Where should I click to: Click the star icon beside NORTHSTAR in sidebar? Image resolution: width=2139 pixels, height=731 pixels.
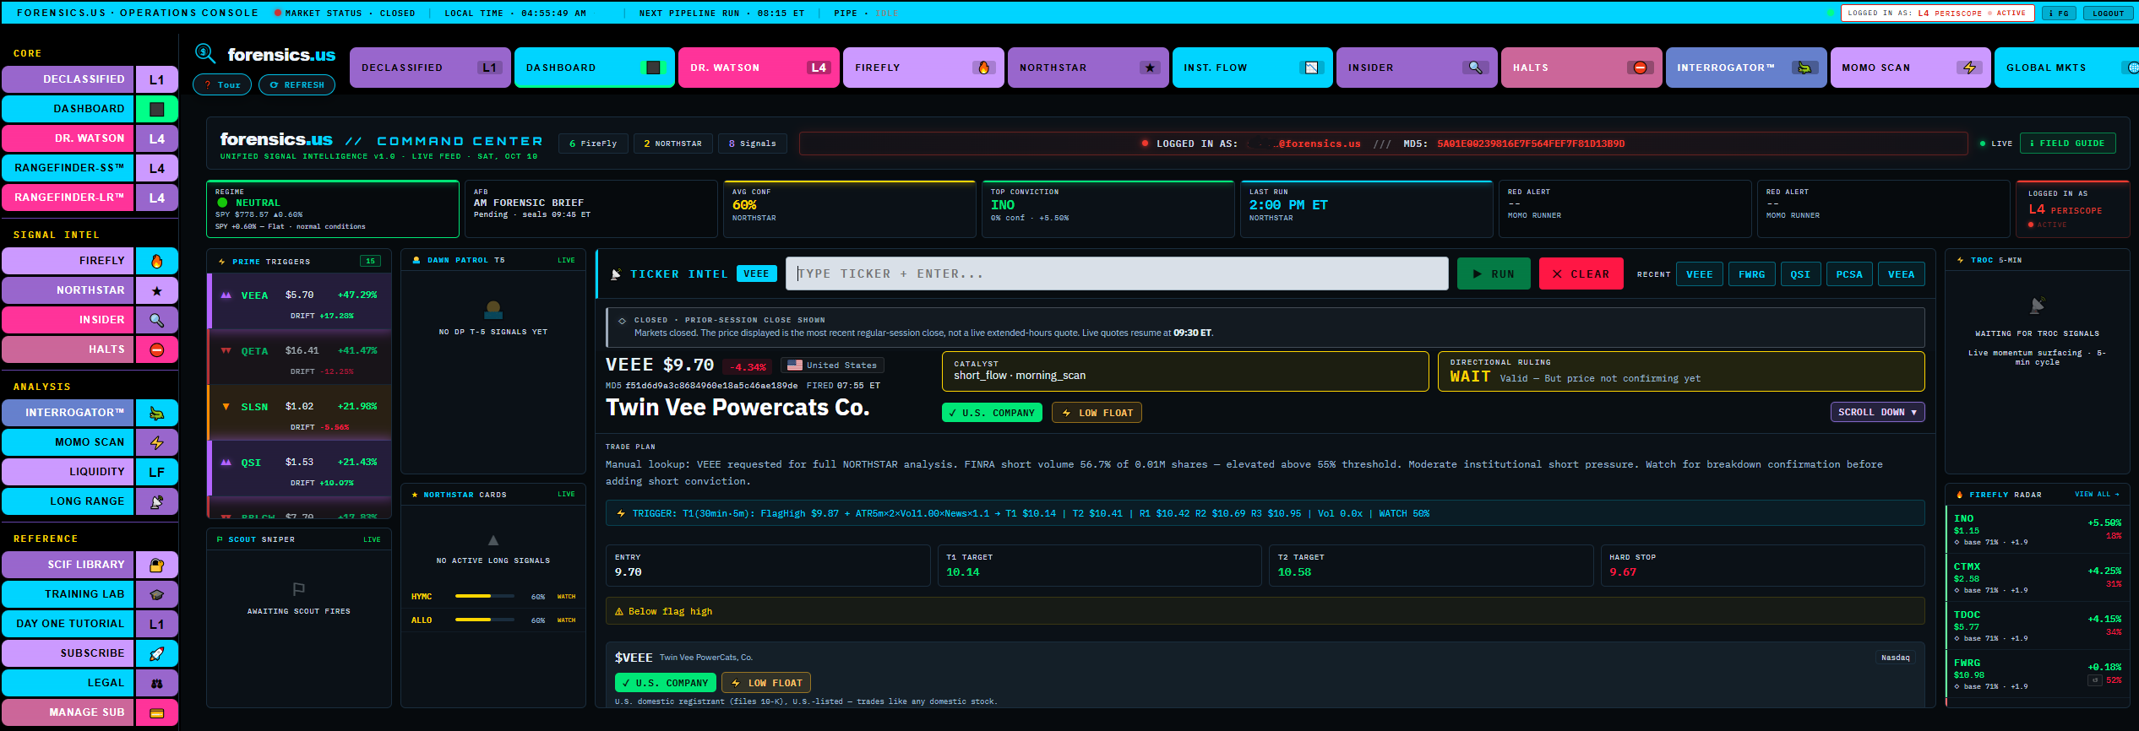[157, 290]
